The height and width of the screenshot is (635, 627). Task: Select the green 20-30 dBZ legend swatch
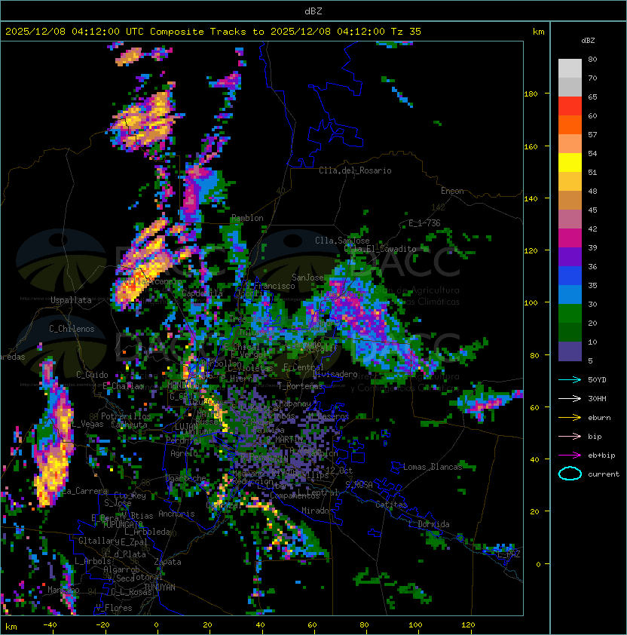point(570,314)
